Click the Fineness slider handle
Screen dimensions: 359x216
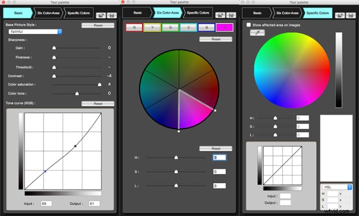pyautogui.click(x=54, y=57)
